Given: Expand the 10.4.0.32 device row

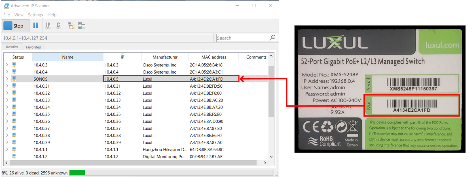Looking at the screenshot, I should (7, 93).
